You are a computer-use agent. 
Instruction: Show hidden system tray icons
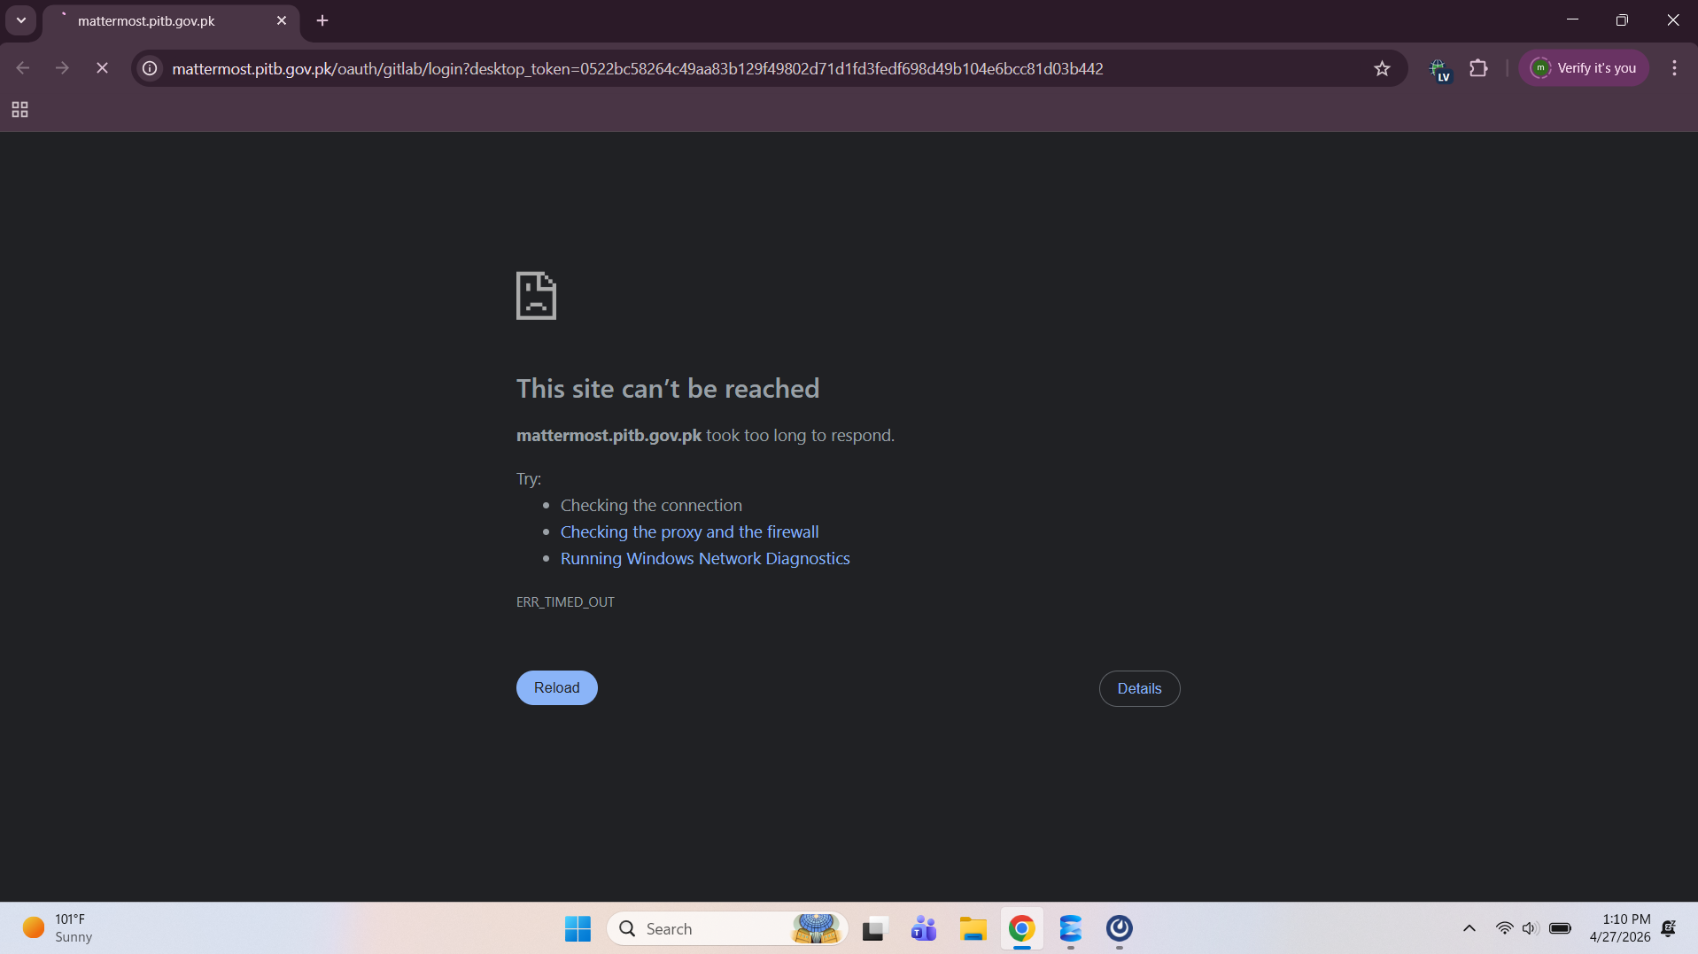[1469, 928]
